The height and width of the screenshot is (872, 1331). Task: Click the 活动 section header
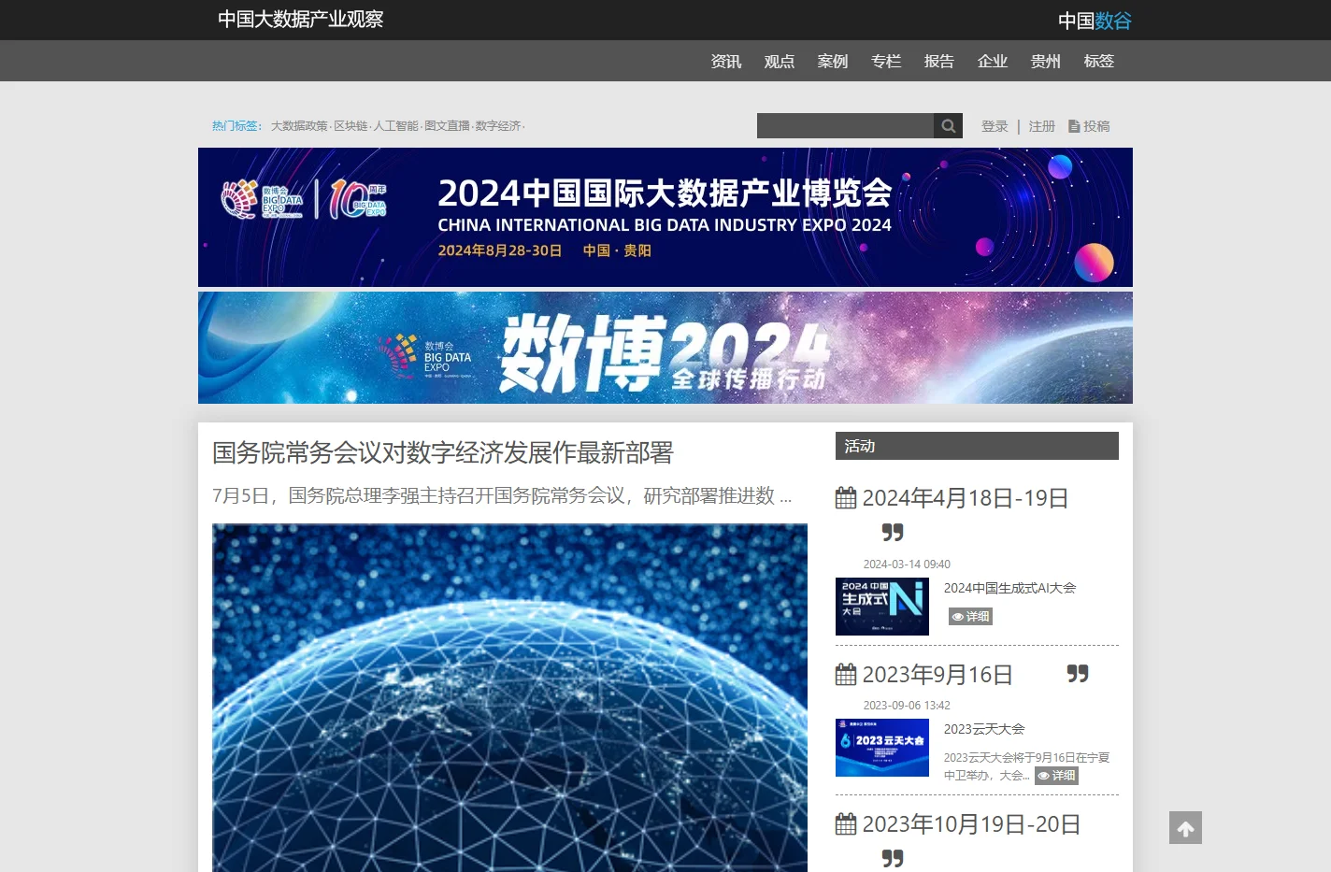point(977,446)
